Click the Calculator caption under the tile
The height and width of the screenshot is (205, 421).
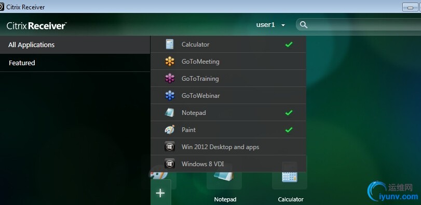[291, 199]
